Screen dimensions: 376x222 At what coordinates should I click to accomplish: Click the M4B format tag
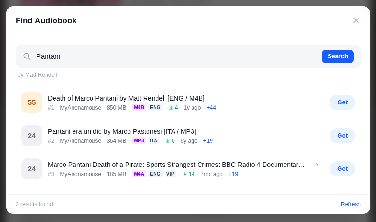point(139,108)
